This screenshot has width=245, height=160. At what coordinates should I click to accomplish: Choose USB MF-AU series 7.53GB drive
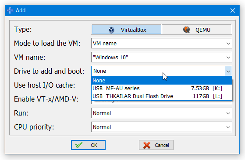coord(162,89)
